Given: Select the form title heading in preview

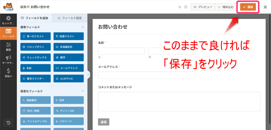Looking at the screenshot, I should point(113,27).
